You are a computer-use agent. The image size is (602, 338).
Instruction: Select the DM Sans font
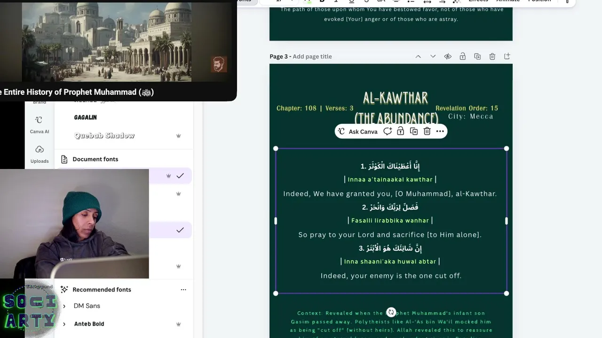(87, 306)
